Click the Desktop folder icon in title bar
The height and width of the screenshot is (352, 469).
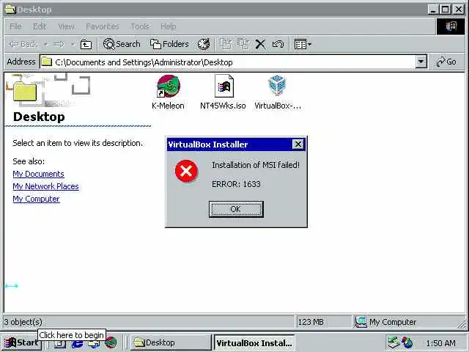coord(10,9)
